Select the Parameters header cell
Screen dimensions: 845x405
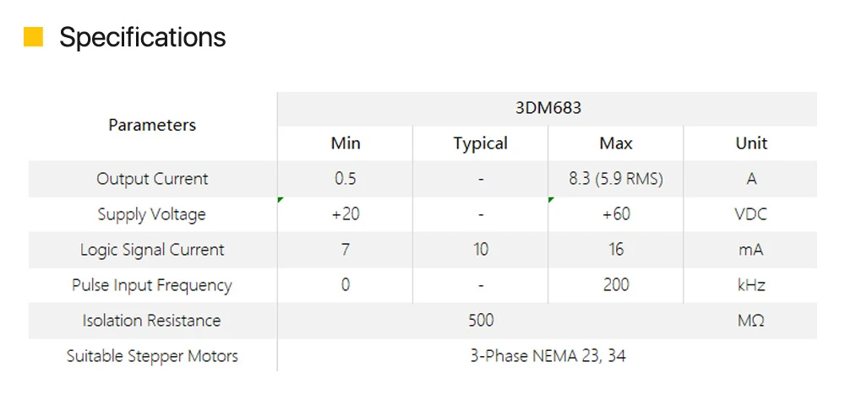(152, 126)
